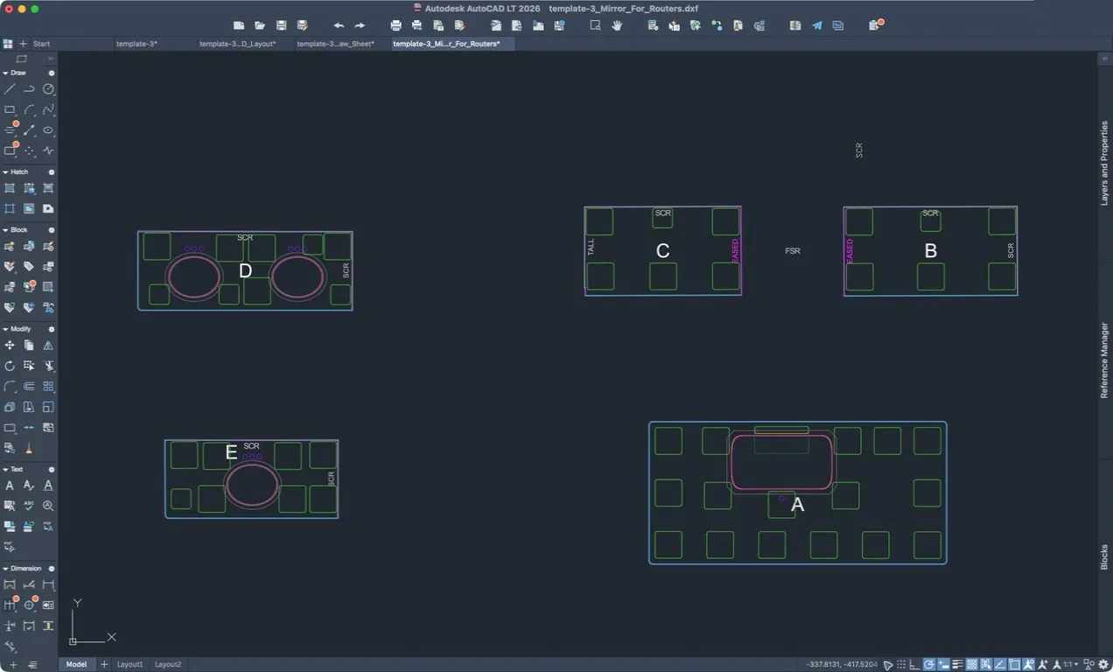1113x672 pixels.
Task: Select the Multiline Text tool
Action: tap(10, 486)
